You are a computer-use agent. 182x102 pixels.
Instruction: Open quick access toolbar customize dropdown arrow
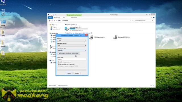click(x=55, y=15)
